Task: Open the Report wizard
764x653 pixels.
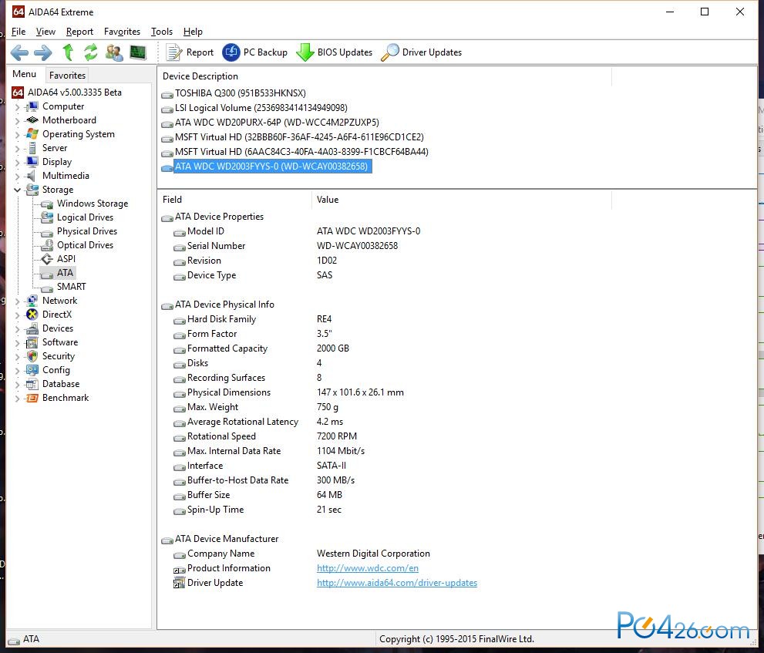Action: point(190,52)
